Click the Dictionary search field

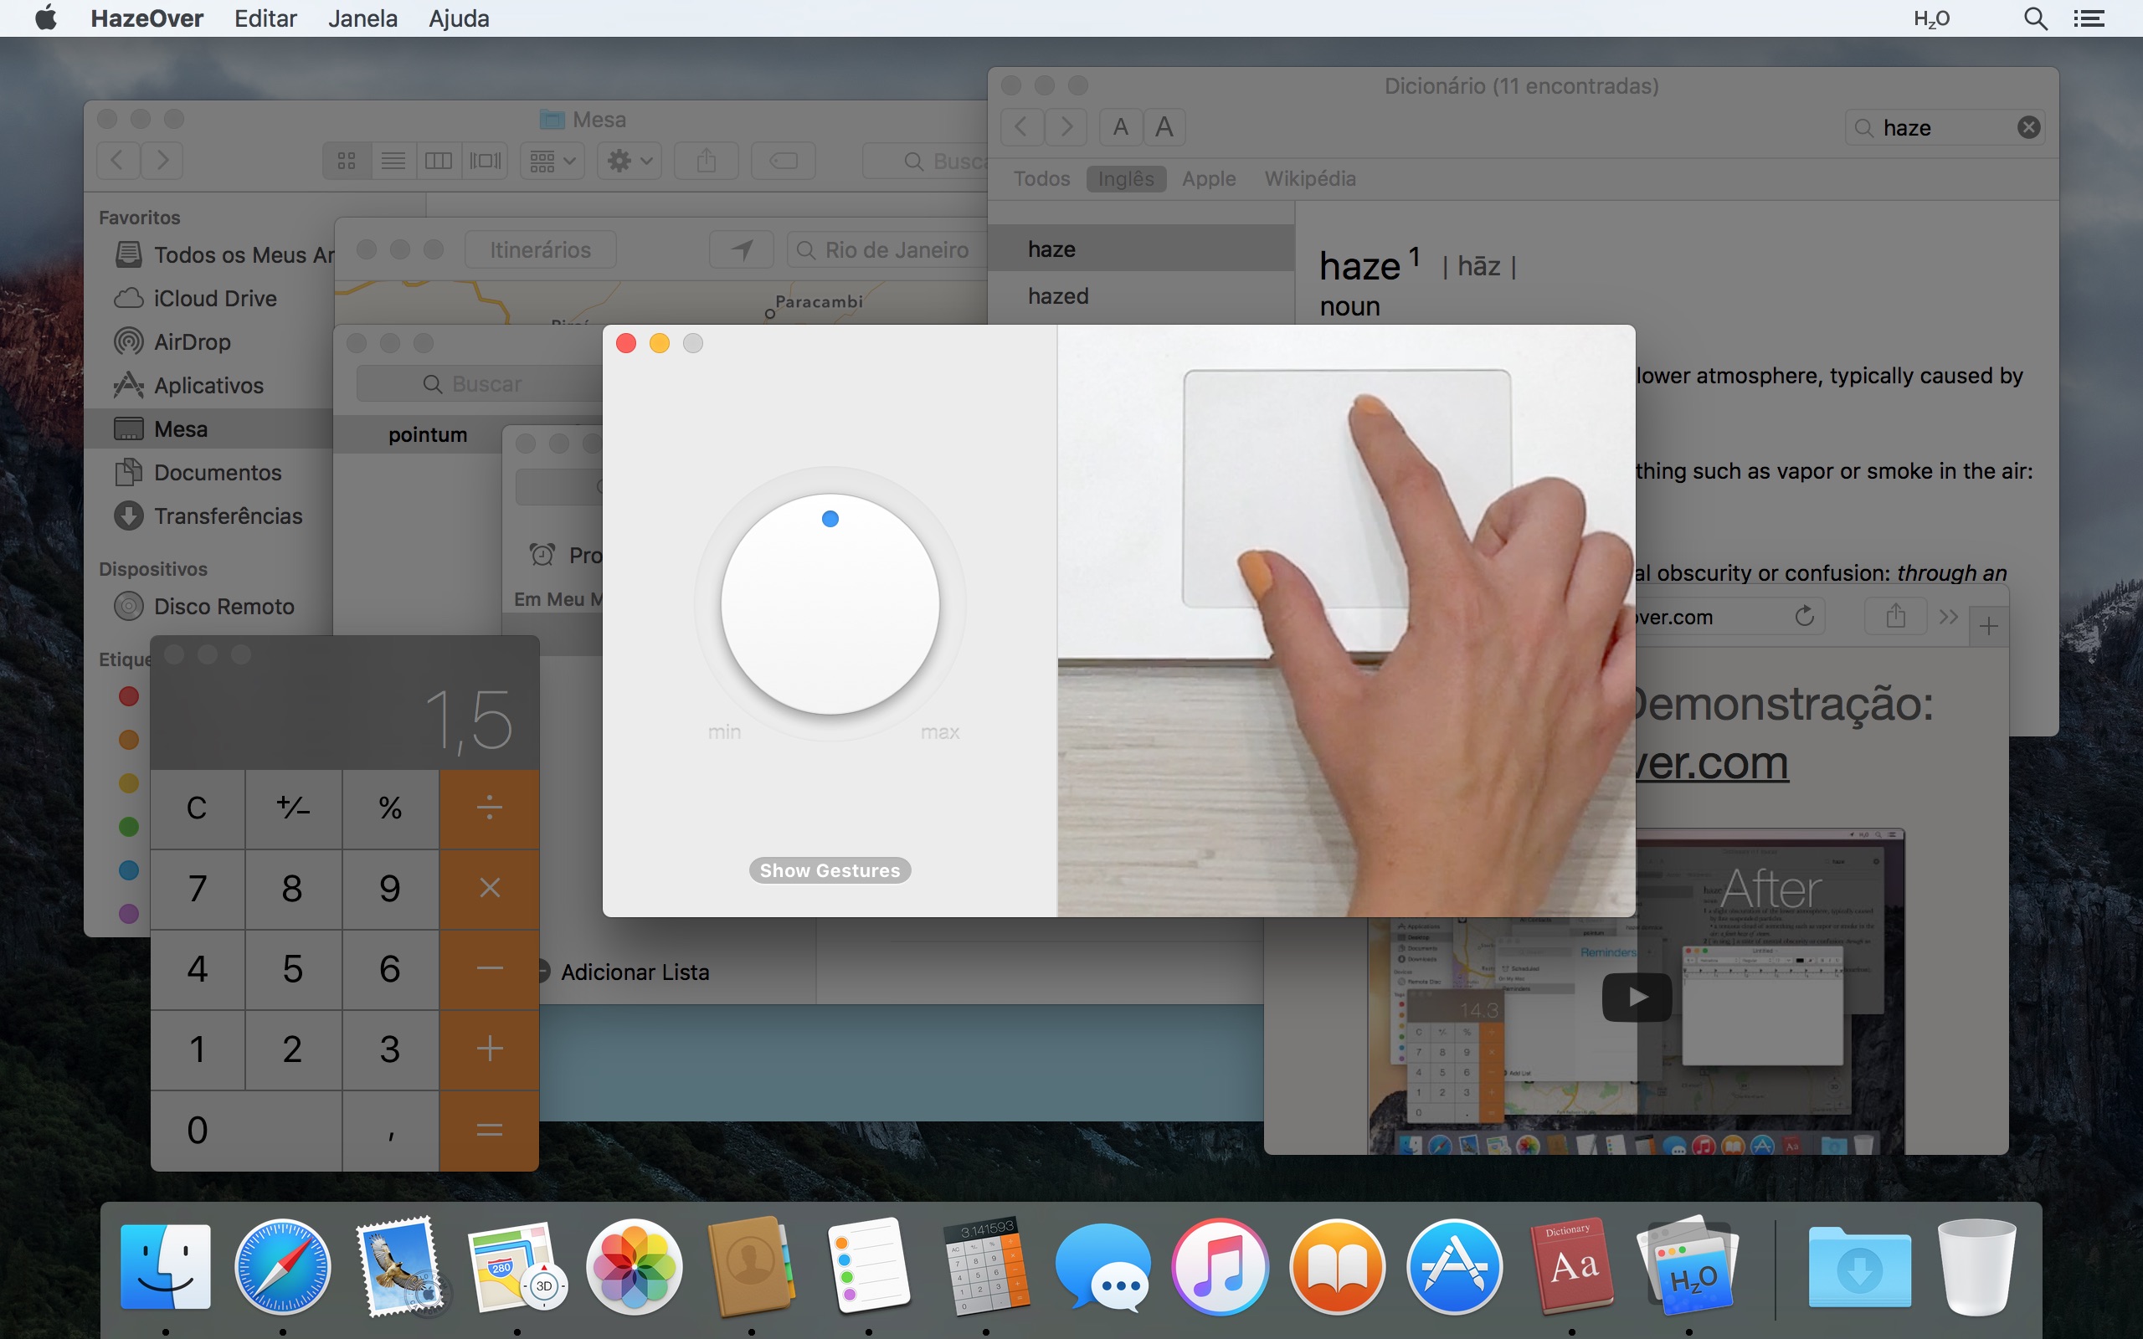point(1945,127)
